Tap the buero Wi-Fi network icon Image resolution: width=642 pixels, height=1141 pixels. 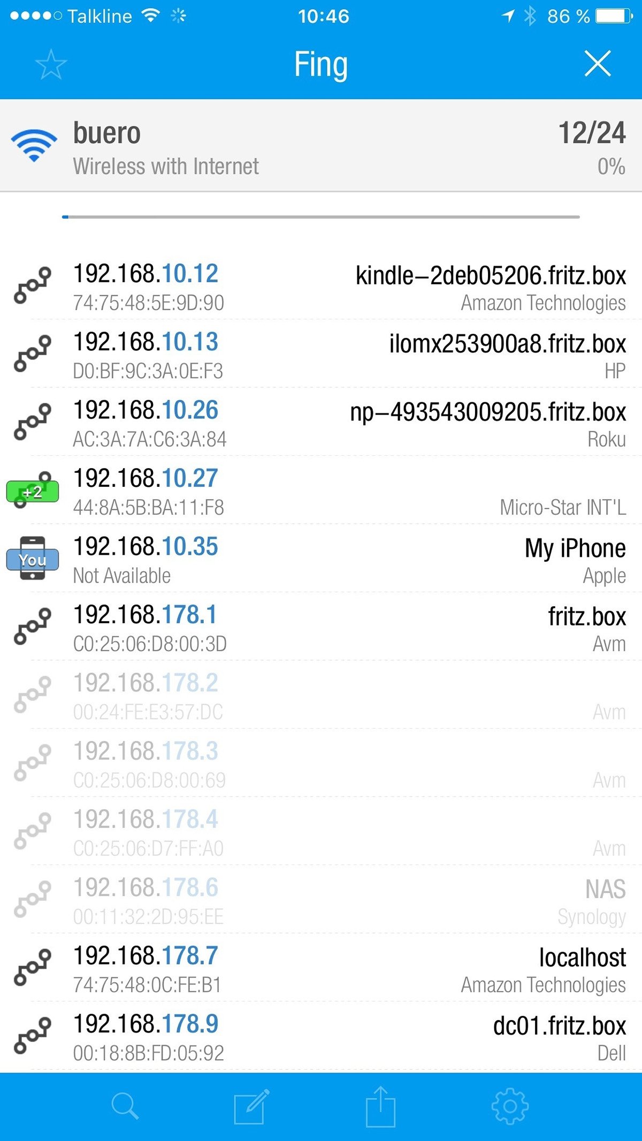coord(34,146)
